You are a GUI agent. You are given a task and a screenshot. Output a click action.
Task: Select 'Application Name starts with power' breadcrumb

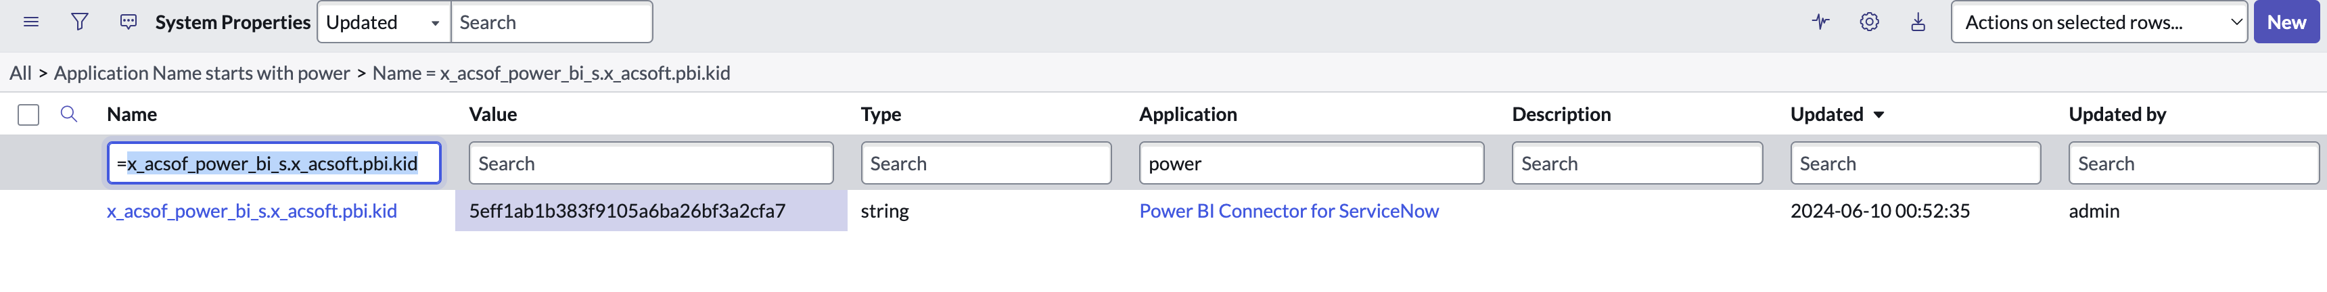202,73
